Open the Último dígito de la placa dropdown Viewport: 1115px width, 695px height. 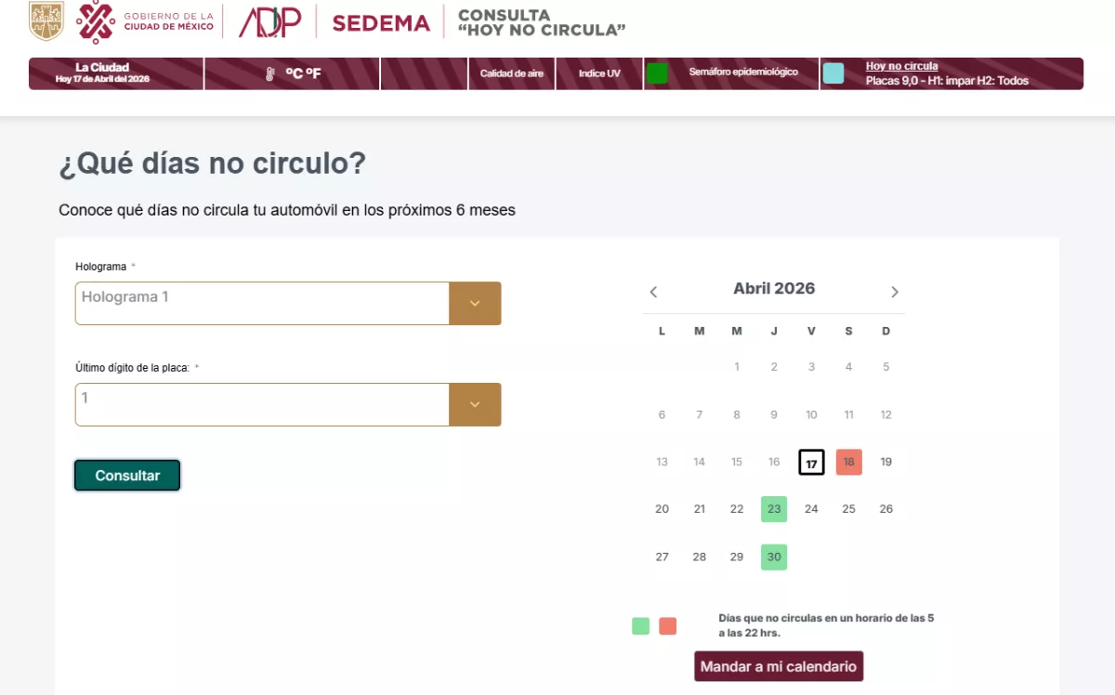[x=475, y=405]
